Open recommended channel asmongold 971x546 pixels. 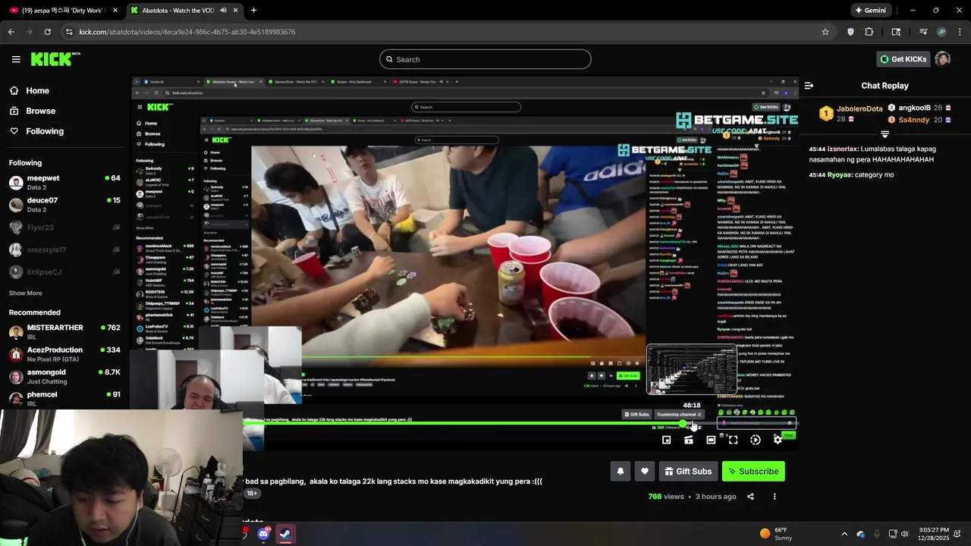64,376
